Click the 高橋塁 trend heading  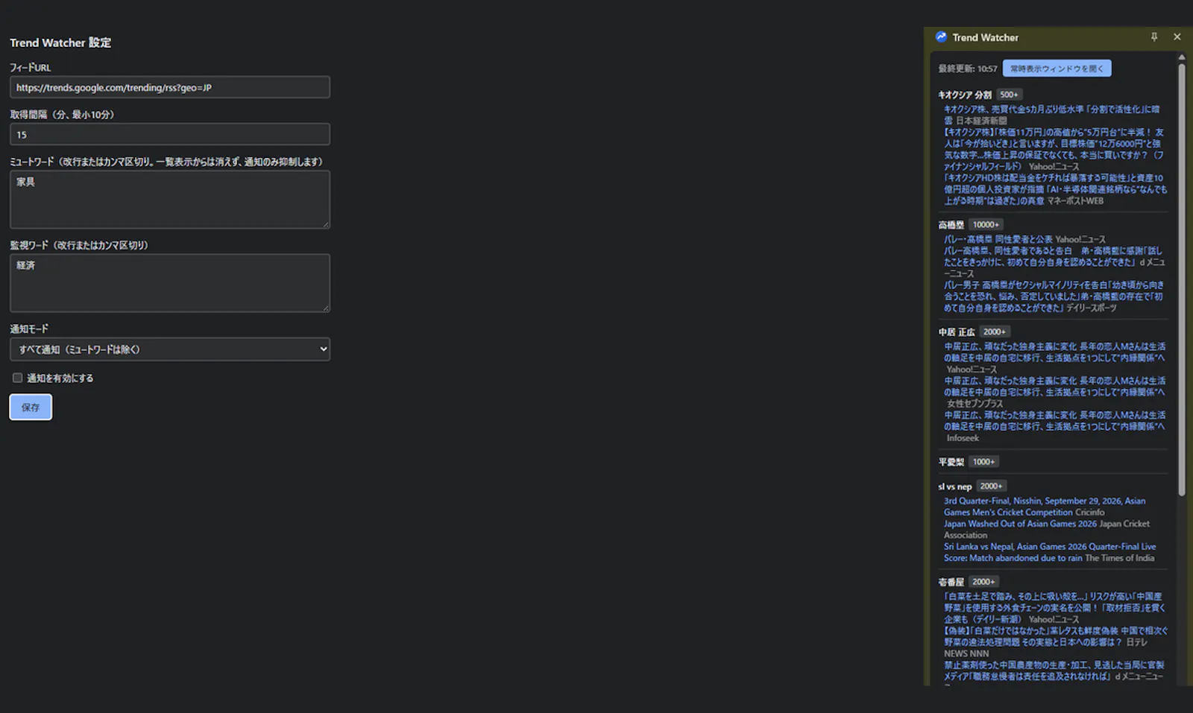point(951,224)
